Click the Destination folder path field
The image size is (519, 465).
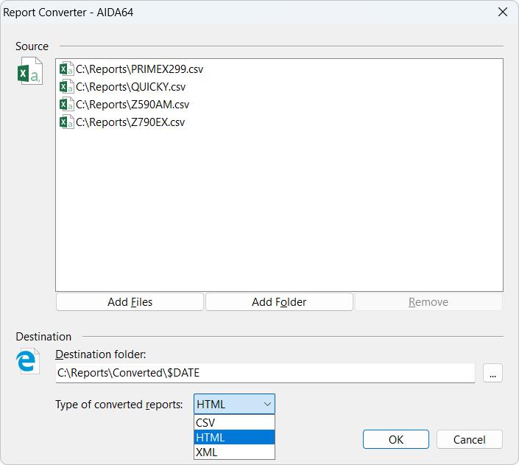pyautogui.click(x=265, y=373)
